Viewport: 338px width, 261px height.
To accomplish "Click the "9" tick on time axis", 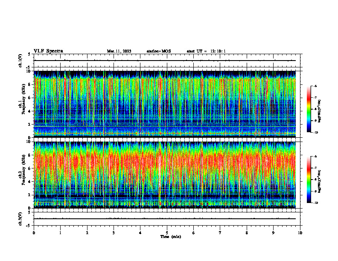I will pyautogui.click(x=273, y=233).
